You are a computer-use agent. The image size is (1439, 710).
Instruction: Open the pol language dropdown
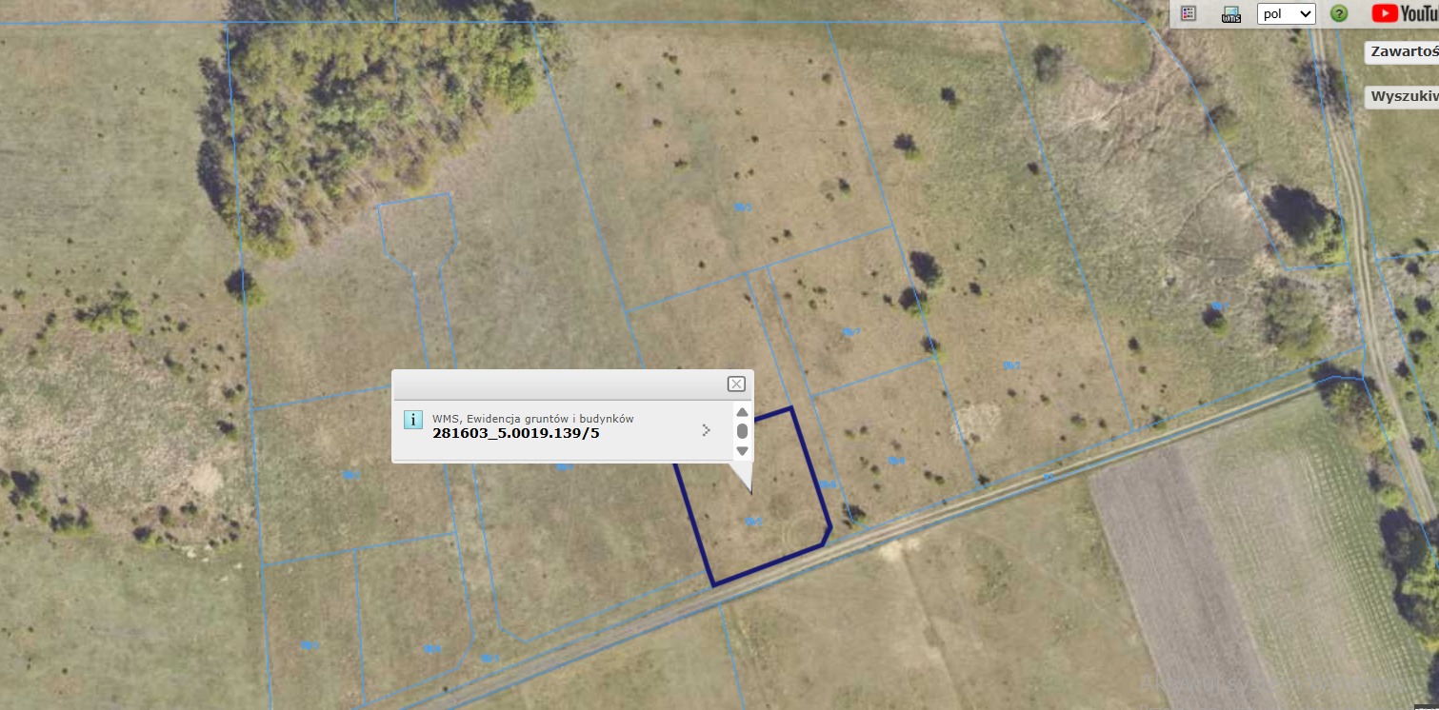1287,13
